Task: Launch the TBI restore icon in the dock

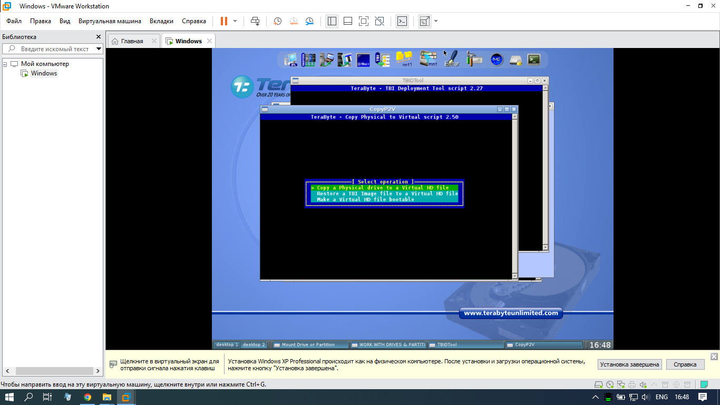Action: (382, 60)
